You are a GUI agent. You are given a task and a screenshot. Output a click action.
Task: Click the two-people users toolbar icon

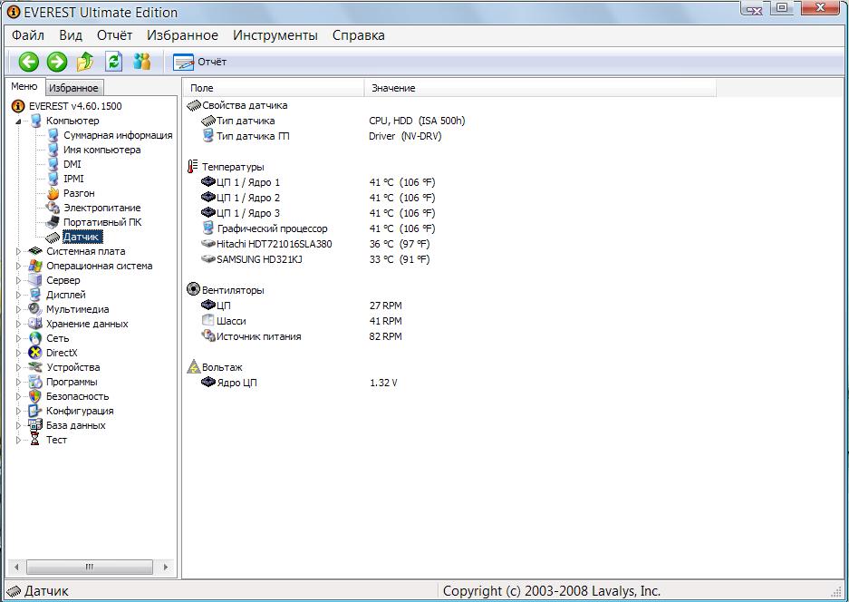pyautogui.click(x=142, y=62)
